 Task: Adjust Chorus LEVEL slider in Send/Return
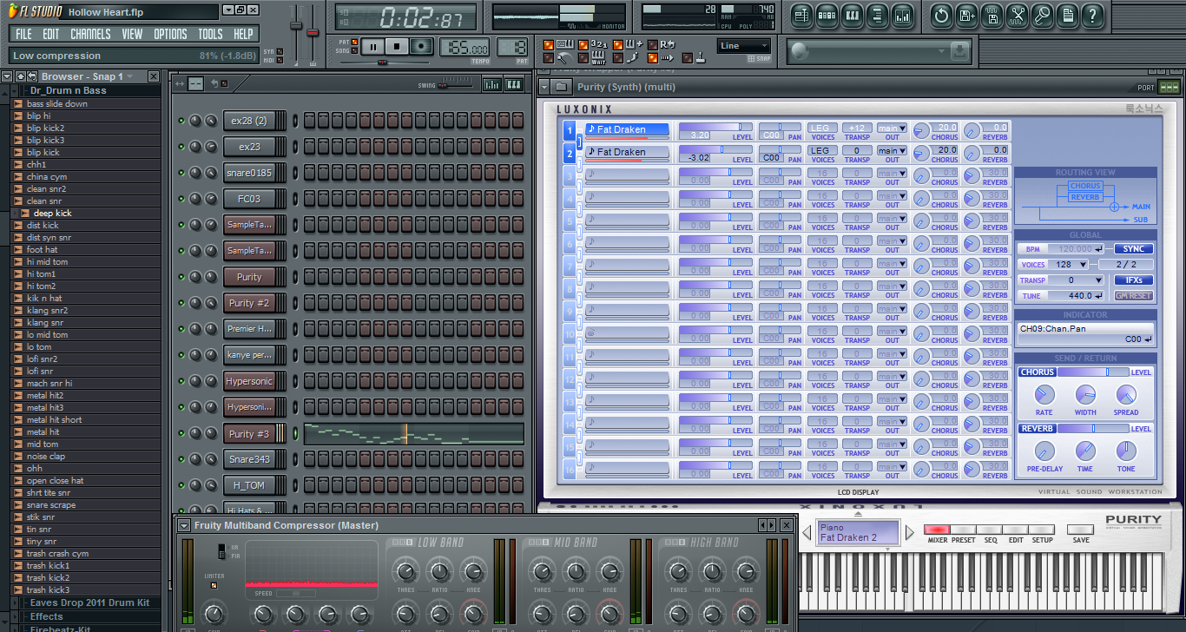click(x=1093, y=372)
